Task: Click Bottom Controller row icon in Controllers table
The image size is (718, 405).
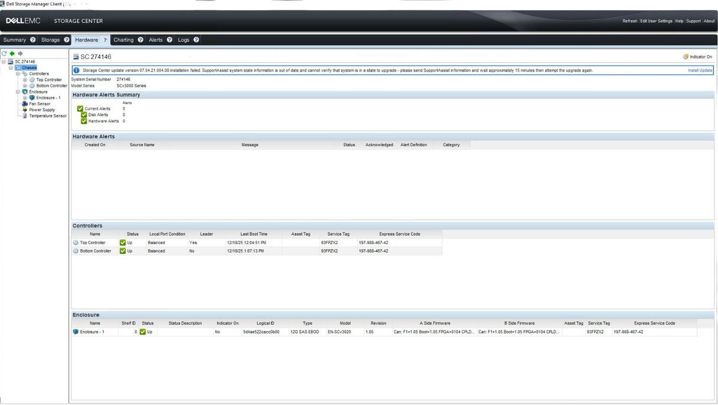Action: 76,251
